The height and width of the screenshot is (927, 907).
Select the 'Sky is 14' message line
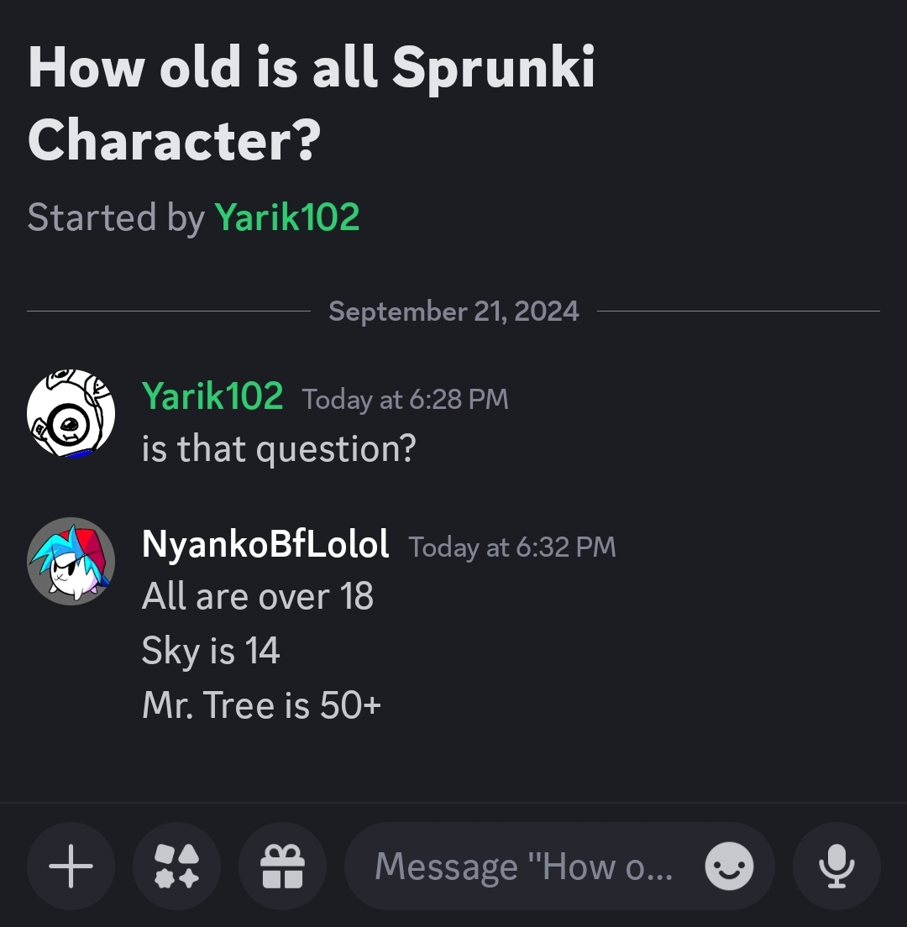coord(210,651)
